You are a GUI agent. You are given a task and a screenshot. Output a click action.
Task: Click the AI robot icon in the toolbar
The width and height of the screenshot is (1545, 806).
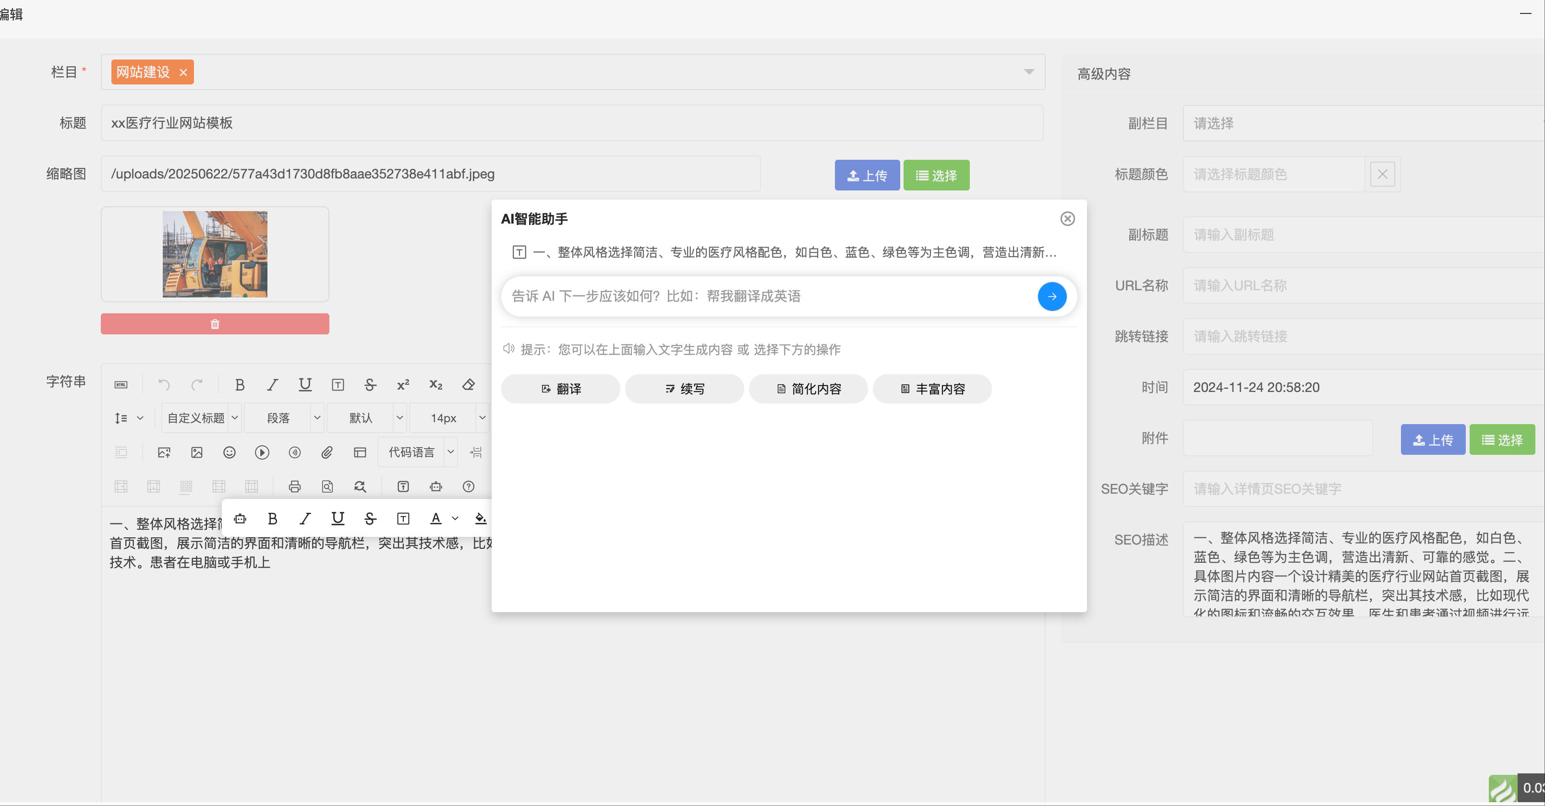click(435, 486)
